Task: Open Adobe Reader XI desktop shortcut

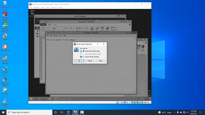Action: coord(5,16)
